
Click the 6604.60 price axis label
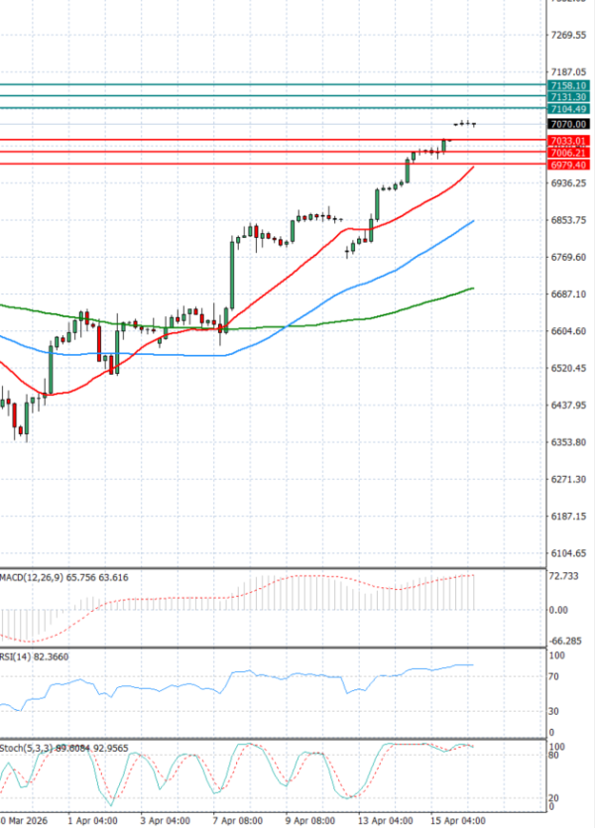568,331
